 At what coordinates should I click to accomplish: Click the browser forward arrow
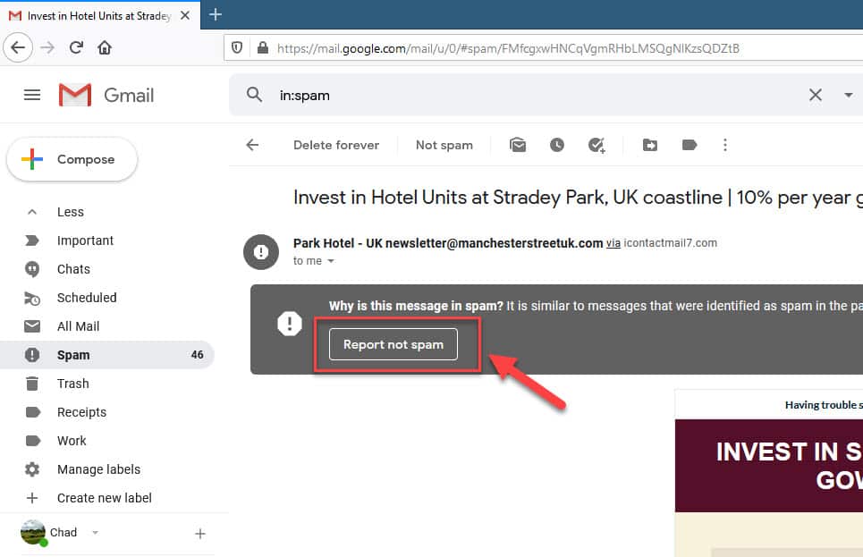tap(47, 48)
